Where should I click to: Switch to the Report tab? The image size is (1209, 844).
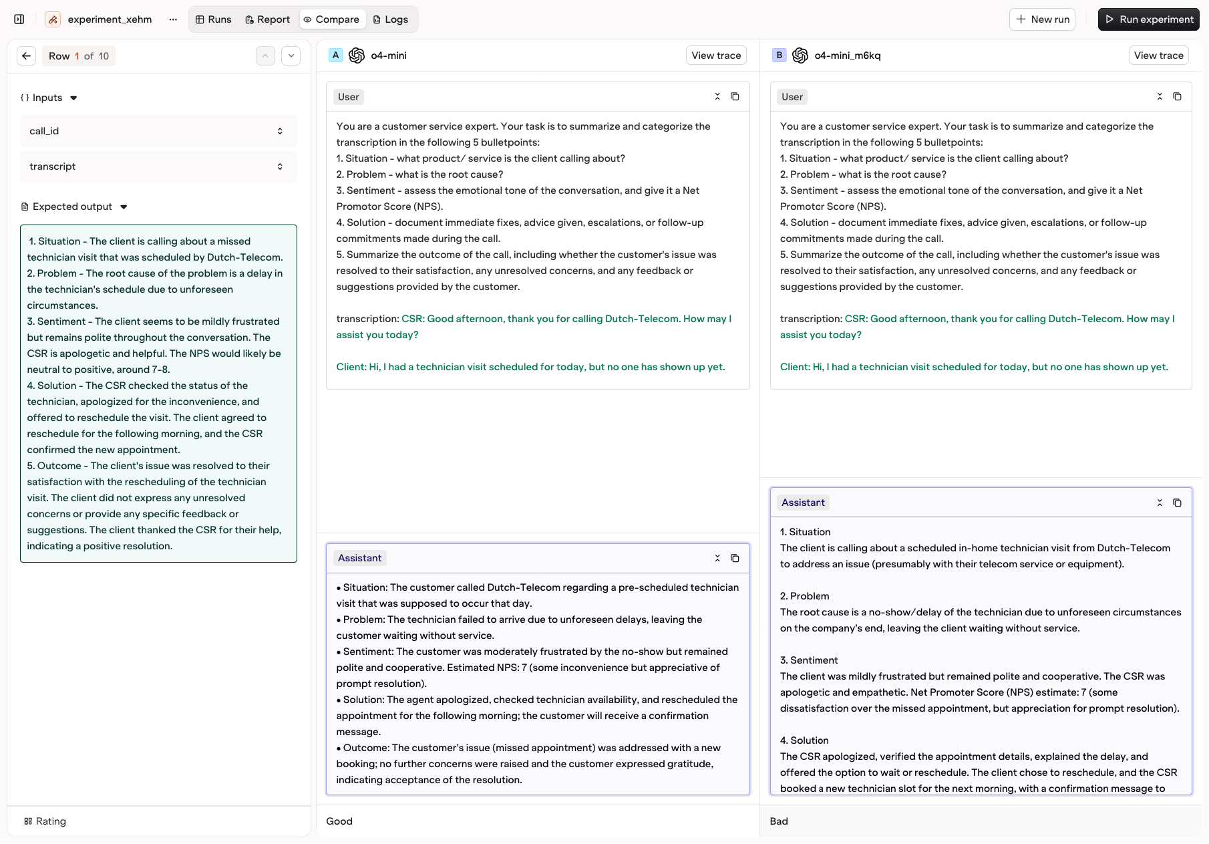click(267, 19)
